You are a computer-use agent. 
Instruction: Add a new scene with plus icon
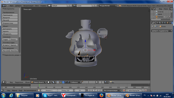coord(93,5)
